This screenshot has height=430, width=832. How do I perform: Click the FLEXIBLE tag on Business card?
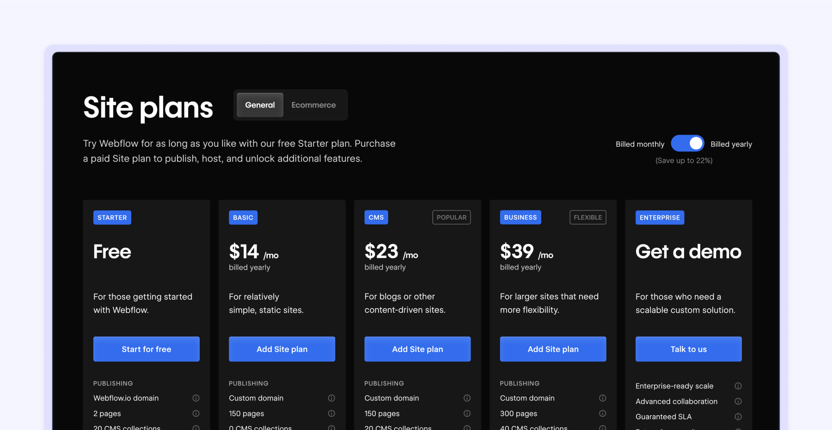pyautogui.click(x=588, y=217)
